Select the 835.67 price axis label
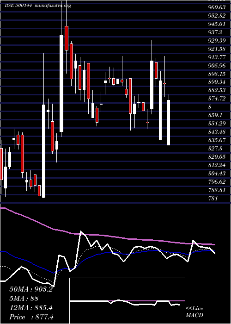The image size is (231, 324). [x=217, y=140]
